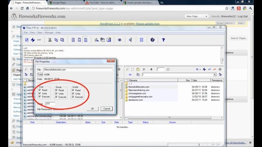Viewport: 262px width, 147px height.
Task: Click the speaker sound icon in toolbar
Action: click(131, 40)
